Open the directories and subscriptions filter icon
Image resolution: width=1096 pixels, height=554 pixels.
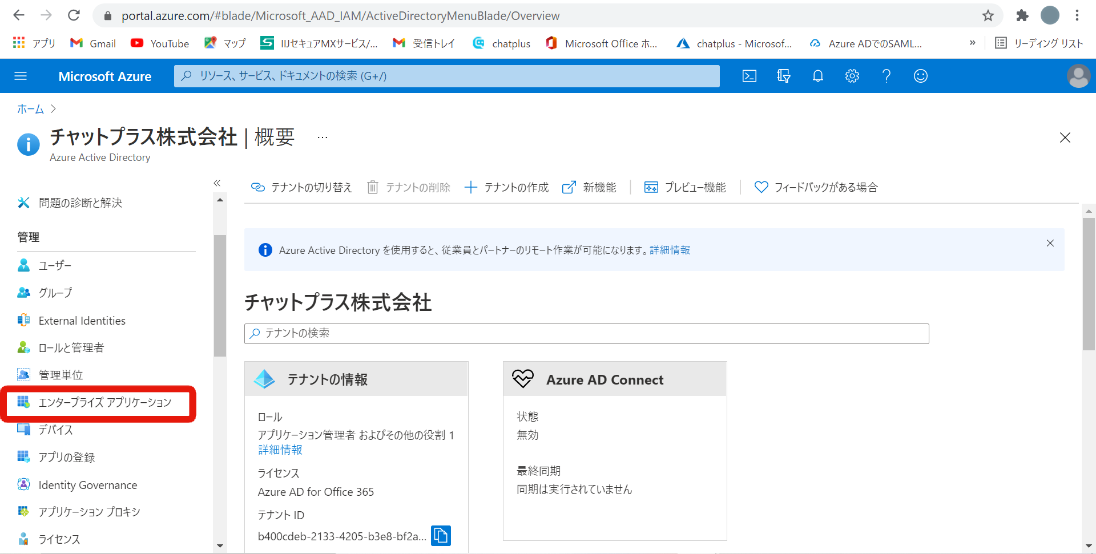783,76
